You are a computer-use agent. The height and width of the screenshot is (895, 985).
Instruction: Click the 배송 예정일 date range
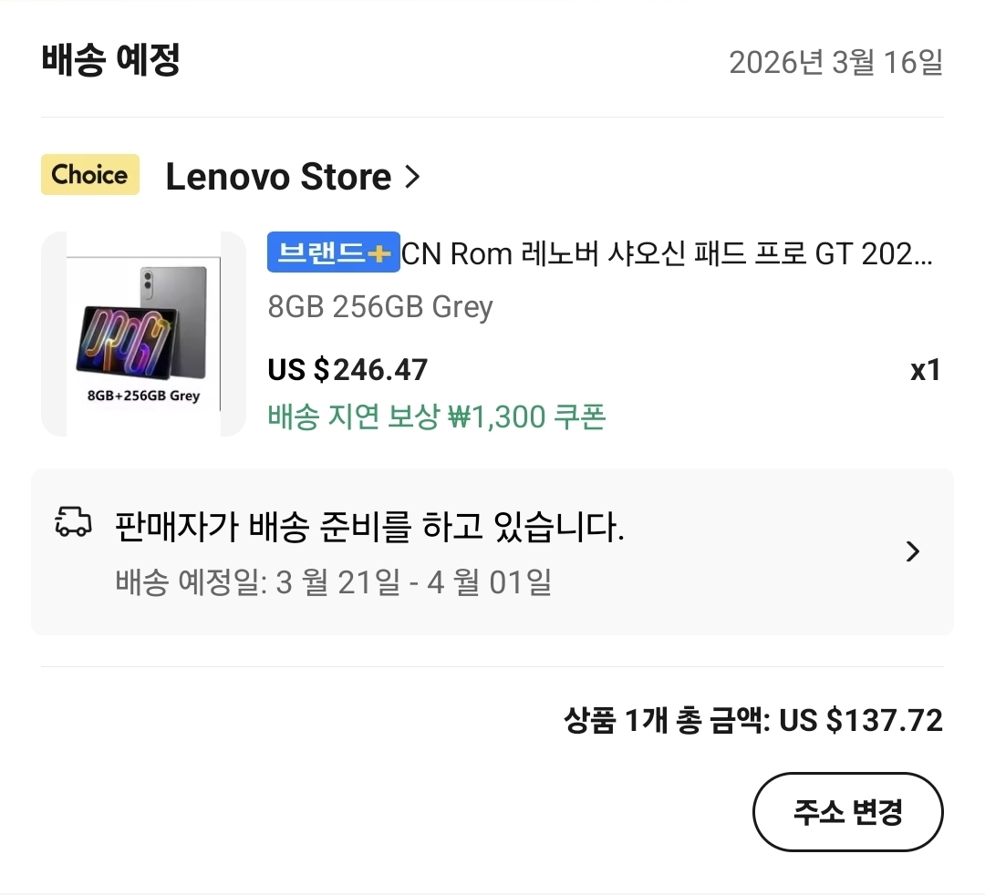click(333, 581)
